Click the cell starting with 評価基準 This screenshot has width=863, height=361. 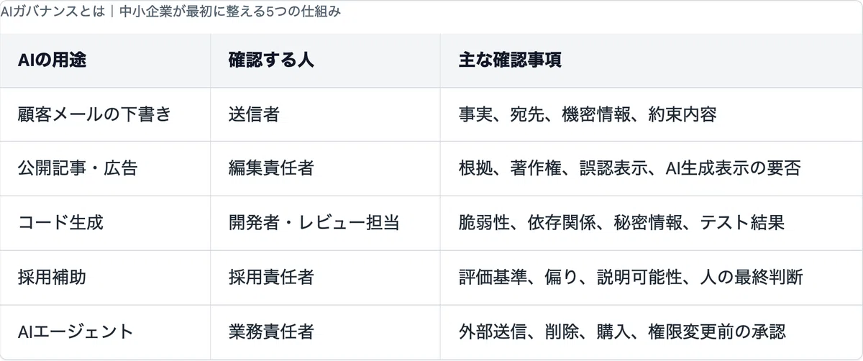pos(651,276)
